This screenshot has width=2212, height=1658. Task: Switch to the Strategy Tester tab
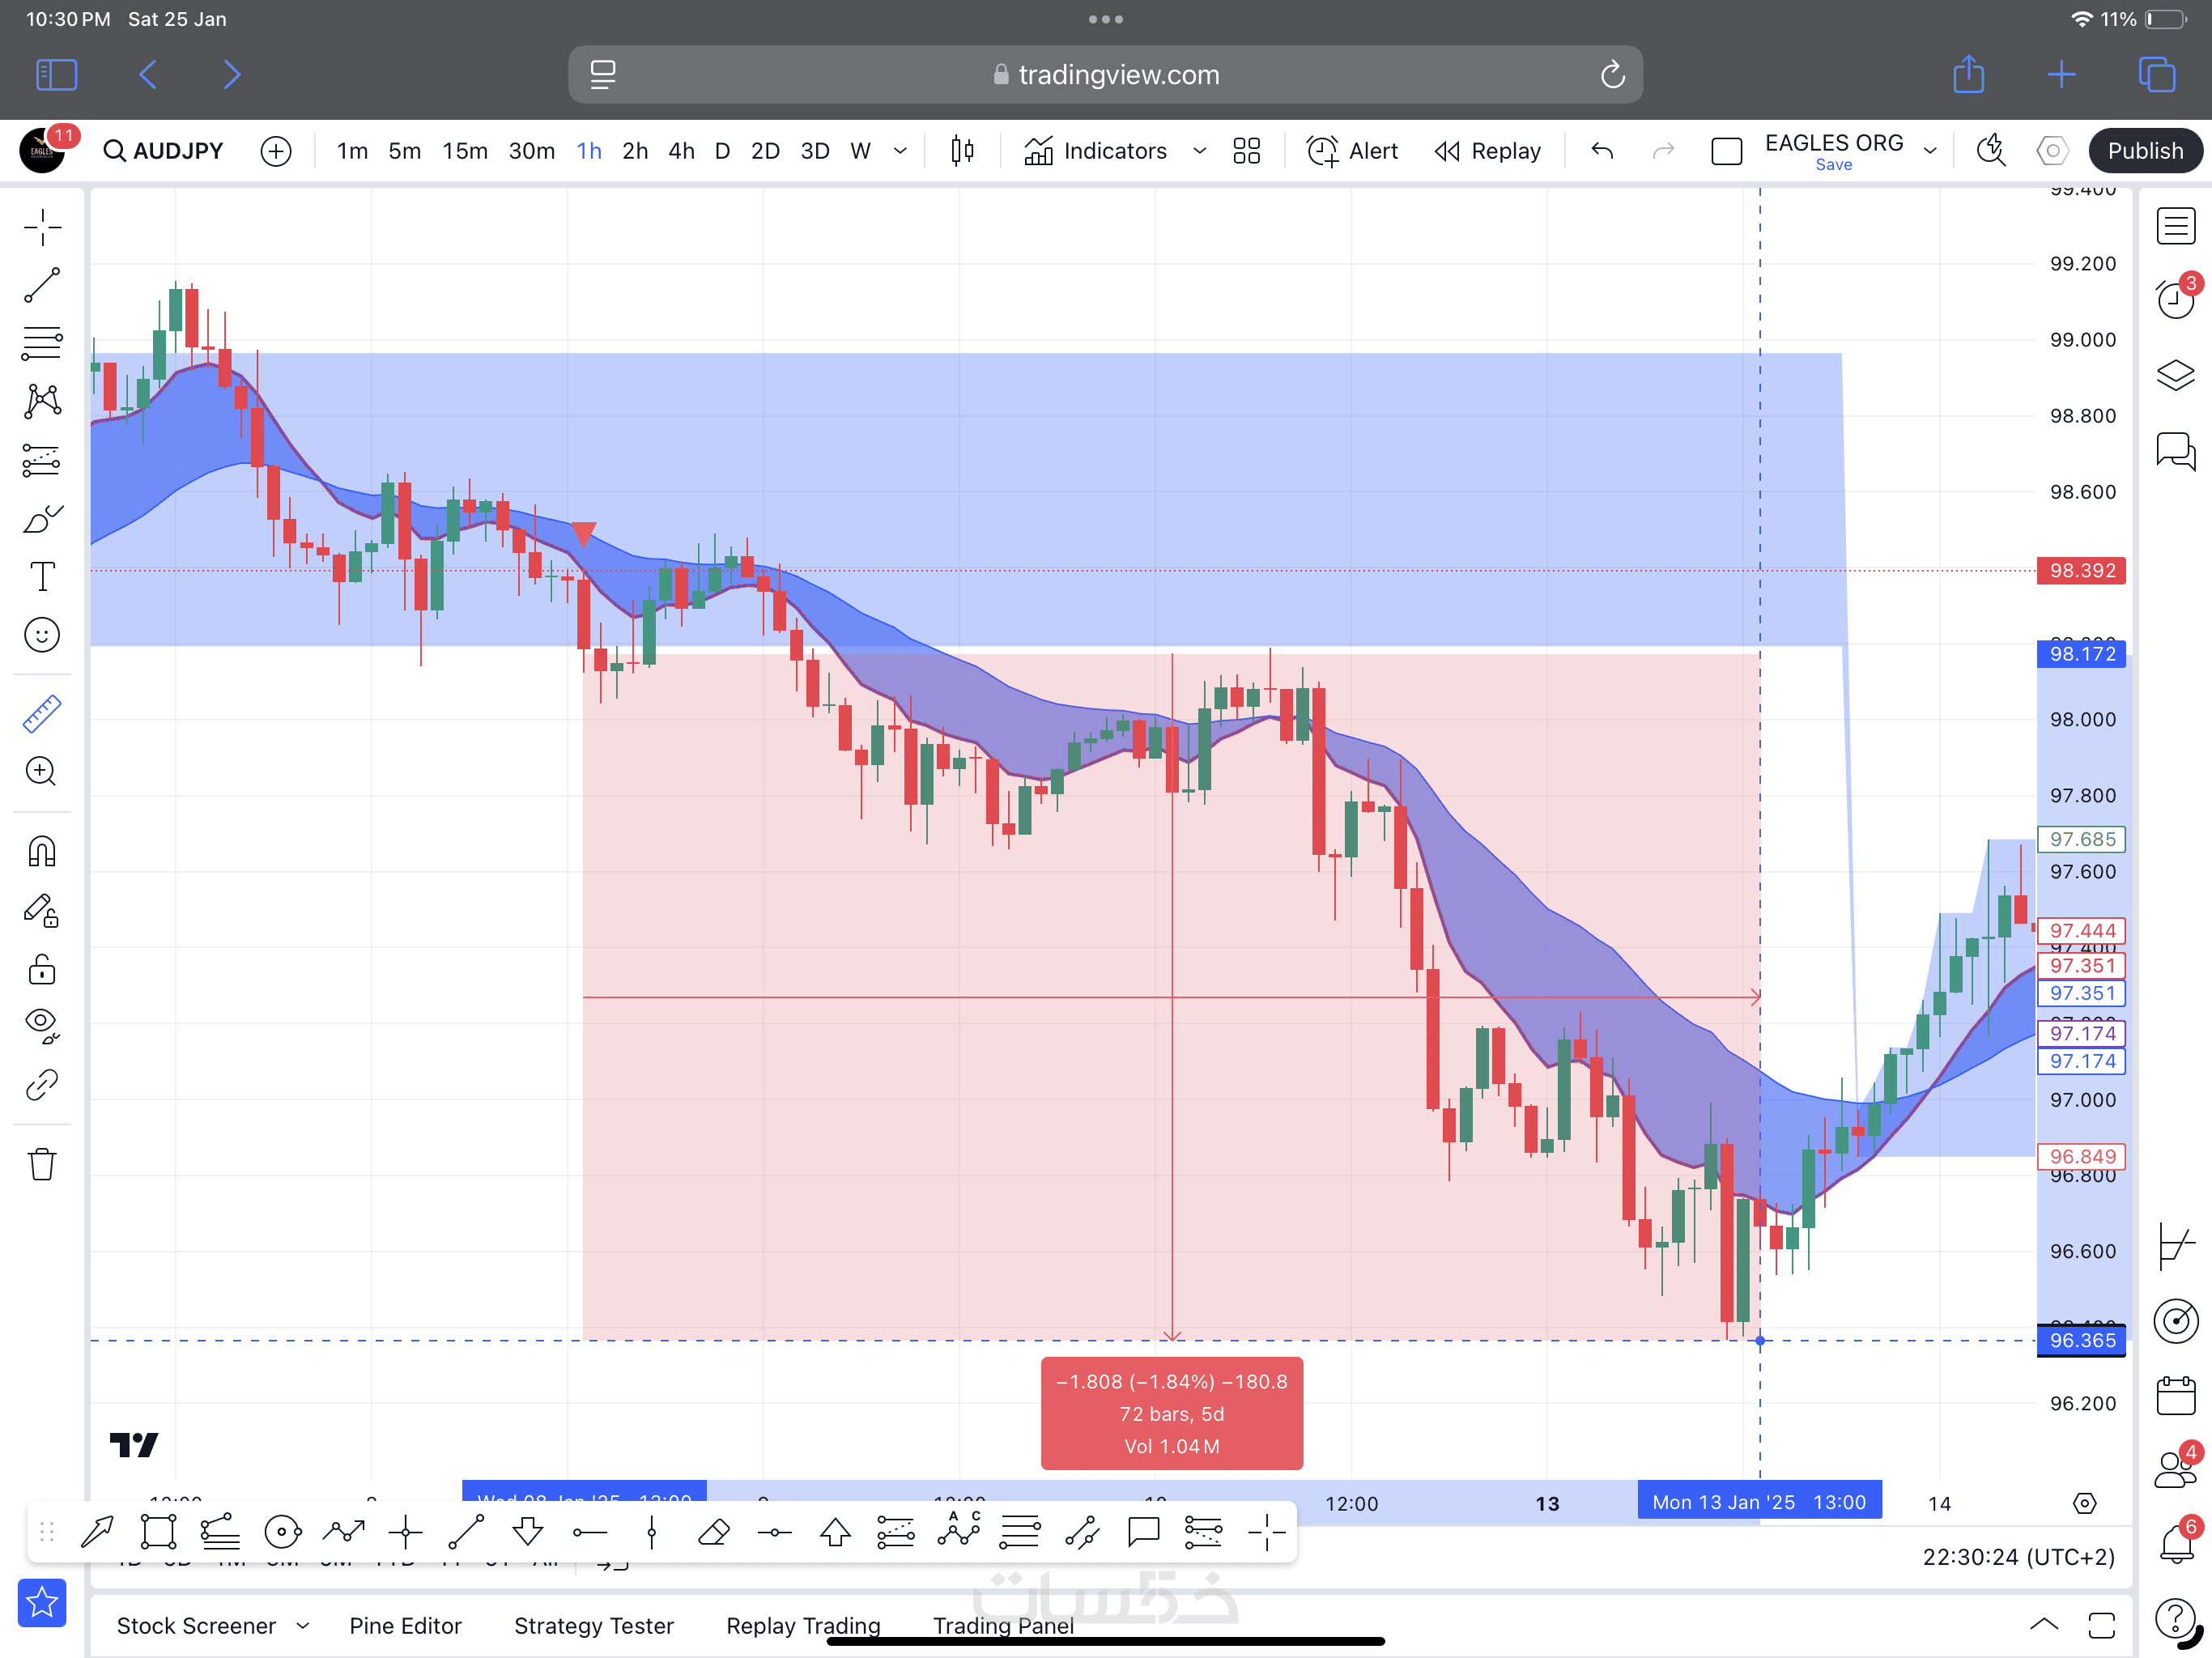pos(594,1626)
